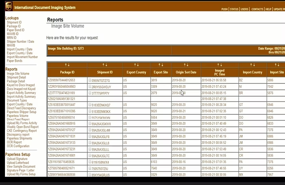Open CKE Contingency Report
This screenshot has width=285, height=185.
(x=22, y=131)
